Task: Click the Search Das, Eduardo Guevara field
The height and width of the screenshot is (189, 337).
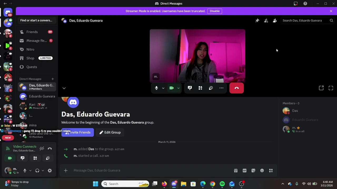Action: pyautogui.click(x=307, y=20)
